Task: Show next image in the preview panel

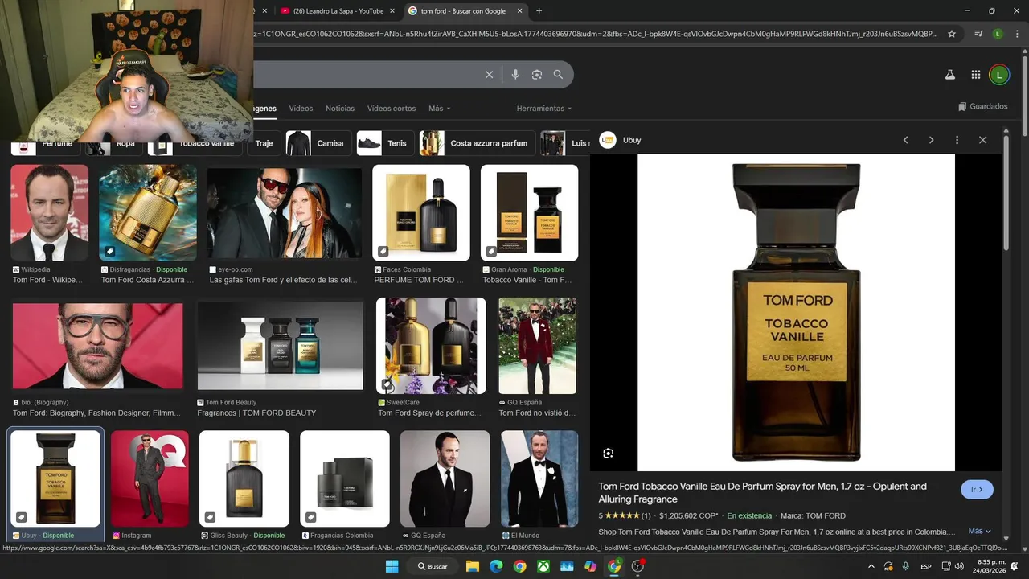Action: click(x=931, y=140)
